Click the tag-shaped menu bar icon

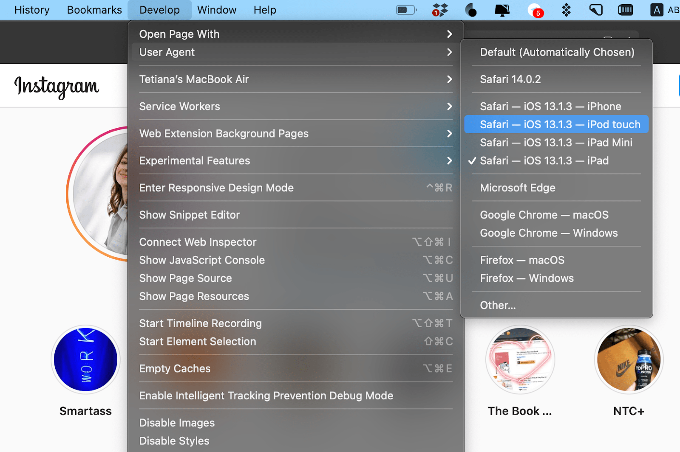[x=596, y=10]
